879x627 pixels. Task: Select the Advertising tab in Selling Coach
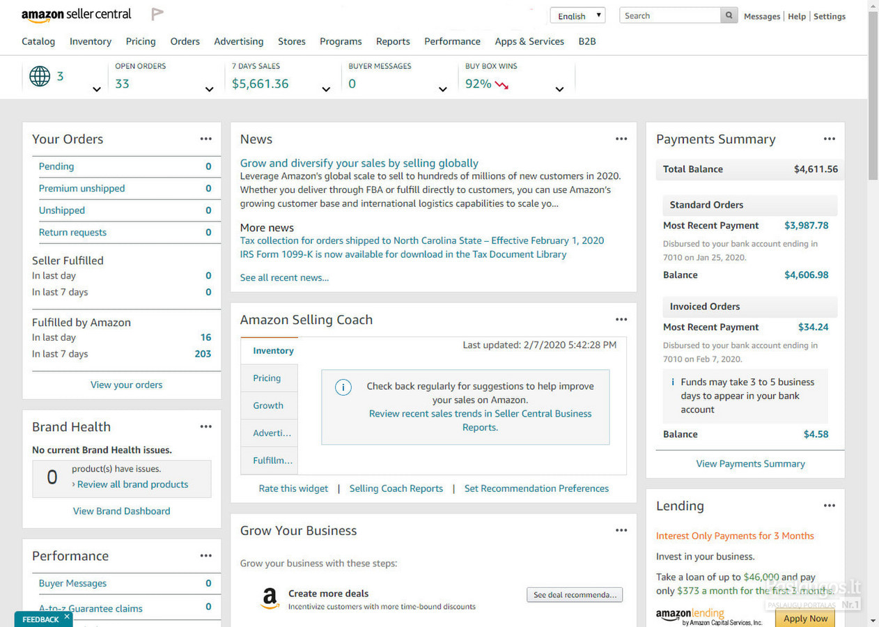click(x=270, y=433)
